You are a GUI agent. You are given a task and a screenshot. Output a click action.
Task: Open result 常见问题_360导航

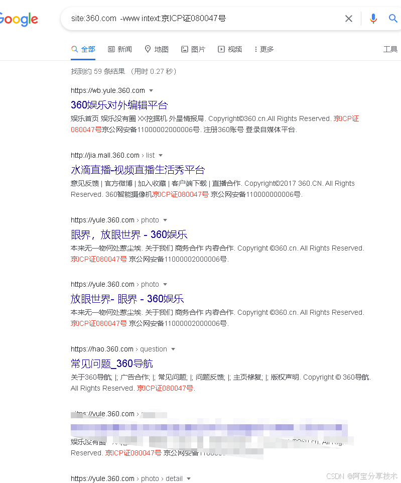click(x=112, y=364)
